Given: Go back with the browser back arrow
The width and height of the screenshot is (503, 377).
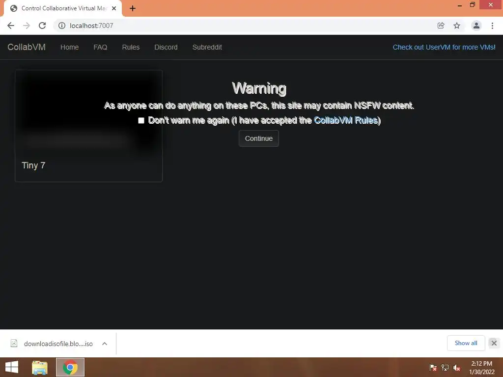Looking at the screenshot, I should [11, 26].
